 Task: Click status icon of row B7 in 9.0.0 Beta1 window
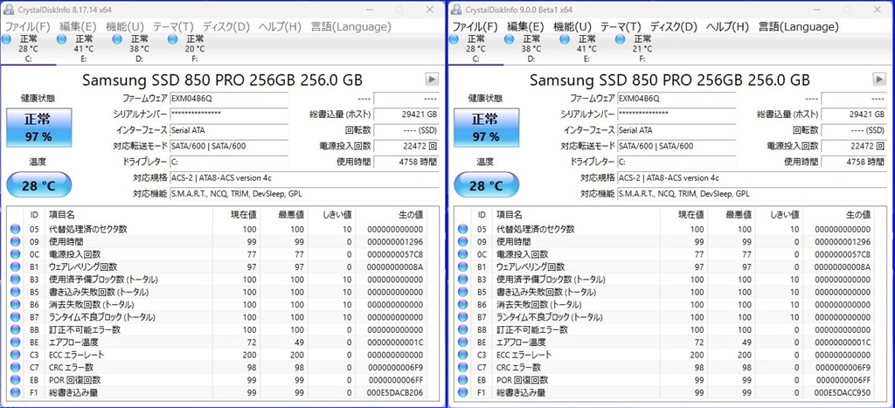tap(463, 317)
